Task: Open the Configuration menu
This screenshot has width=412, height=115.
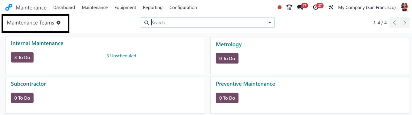Action: 183,7
